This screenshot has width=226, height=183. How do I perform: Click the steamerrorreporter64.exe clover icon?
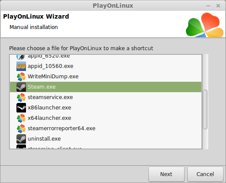[x=21, y=128]
